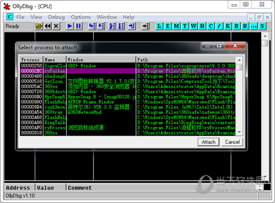Image resolution: width=275 pixels, height=203 pixels.
Task: Select process 000002EC ryPaiban row
Action: (x=128, y=71)
